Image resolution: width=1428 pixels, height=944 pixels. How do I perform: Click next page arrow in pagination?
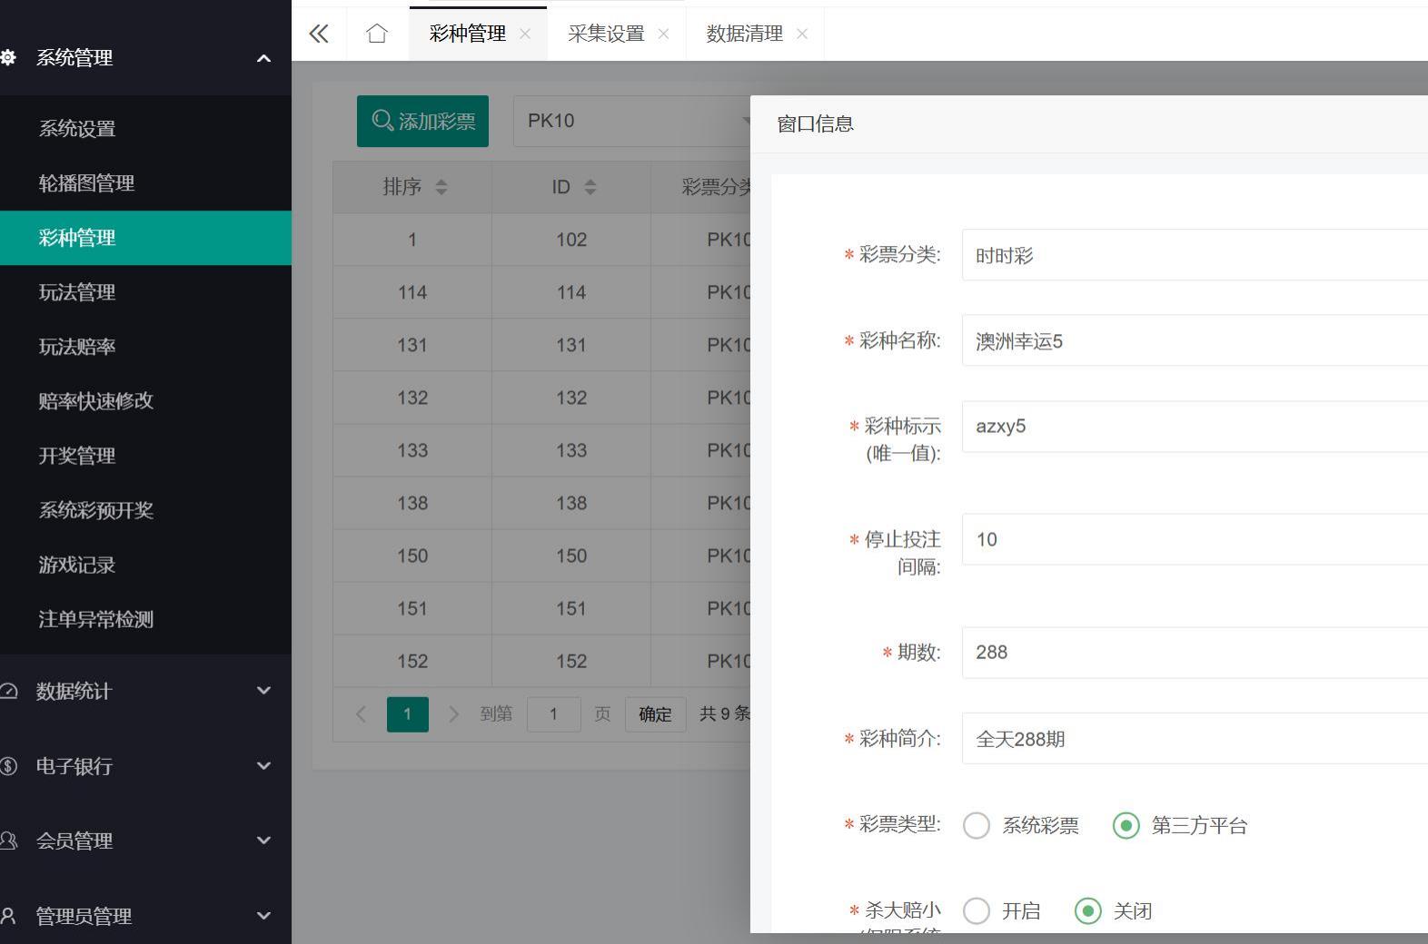(x=453, y=714)
